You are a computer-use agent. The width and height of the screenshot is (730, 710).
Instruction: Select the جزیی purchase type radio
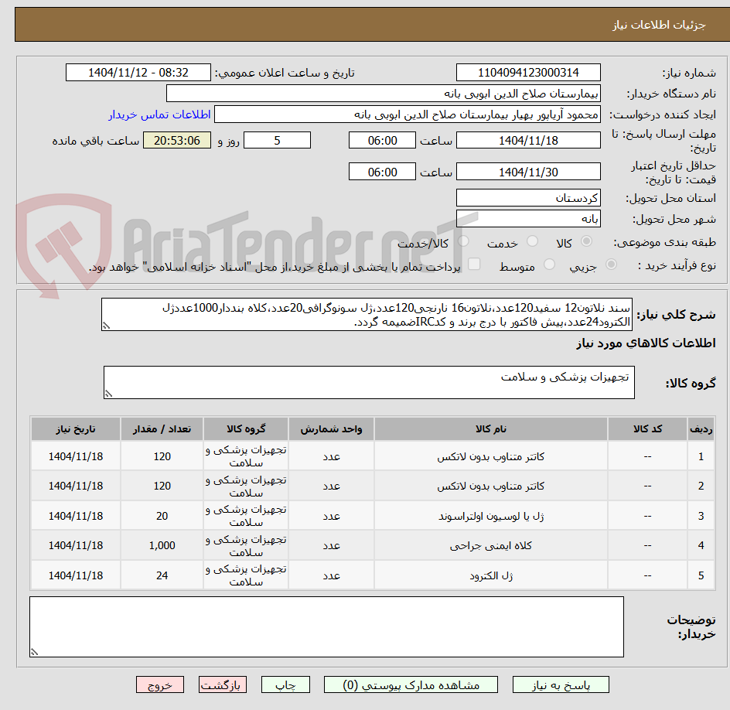(611, 265)
